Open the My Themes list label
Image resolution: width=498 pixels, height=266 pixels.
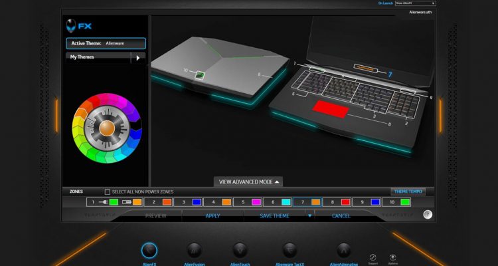(82, 57)
